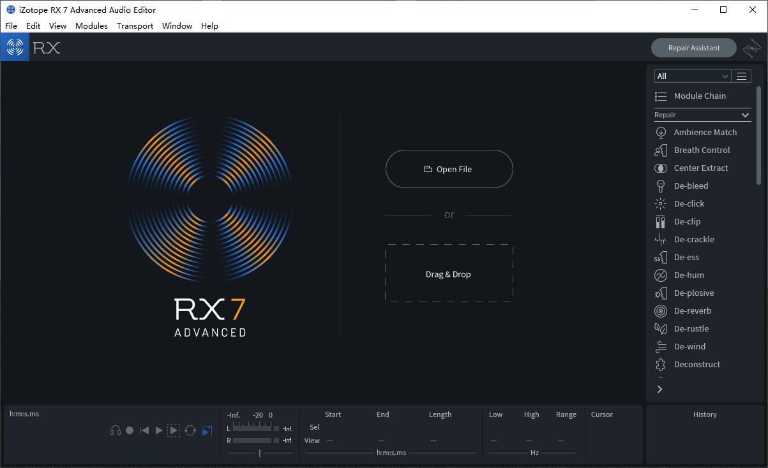
Task: Open the File menu
Action: [11, 26]
